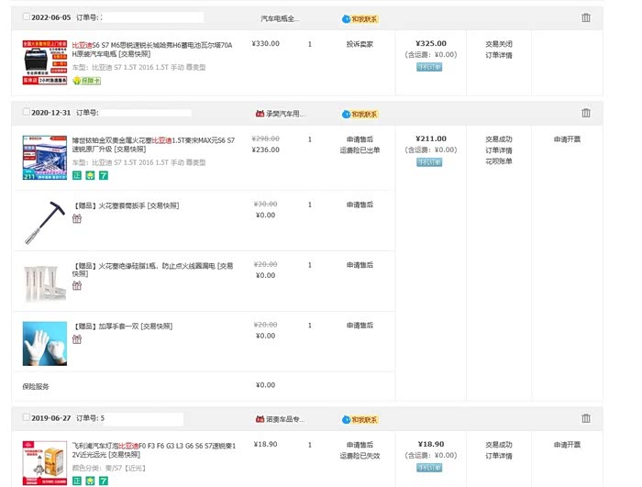
Task: Click the 保障卡 badge under battery item
Action: click(x=86, y=81)
